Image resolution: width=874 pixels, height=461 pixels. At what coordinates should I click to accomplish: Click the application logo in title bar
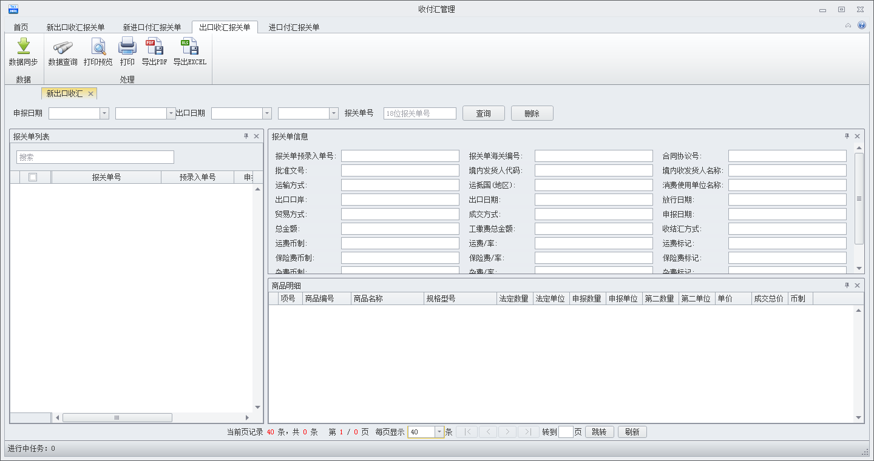(x=13, y=9)
